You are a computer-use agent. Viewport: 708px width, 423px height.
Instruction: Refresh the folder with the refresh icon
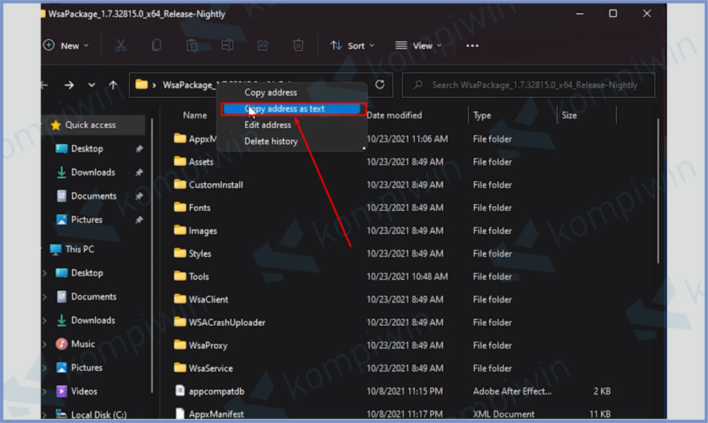[x=380, y=85]
